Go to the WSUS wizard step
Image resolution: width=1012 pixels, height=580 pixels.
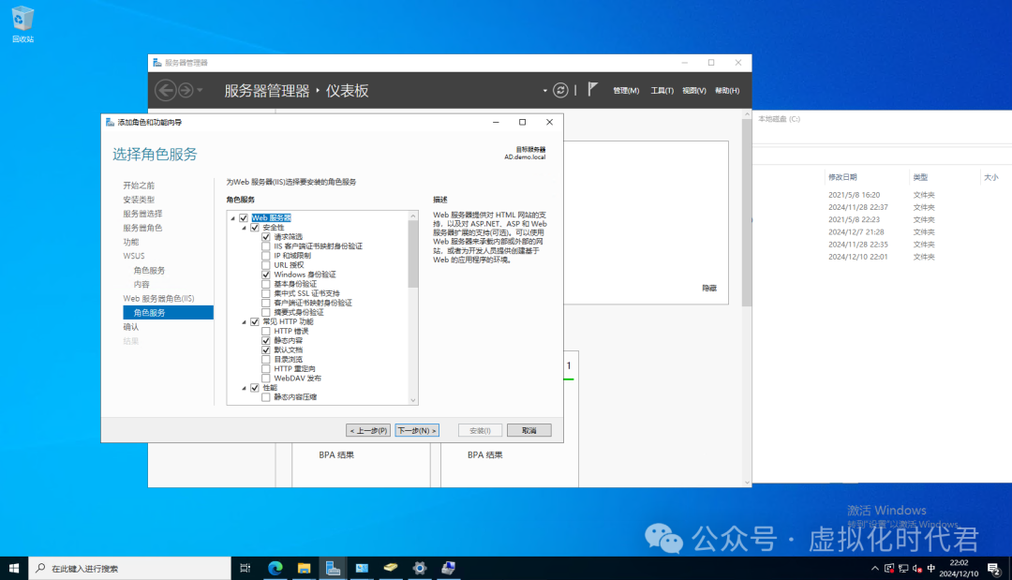134,256
